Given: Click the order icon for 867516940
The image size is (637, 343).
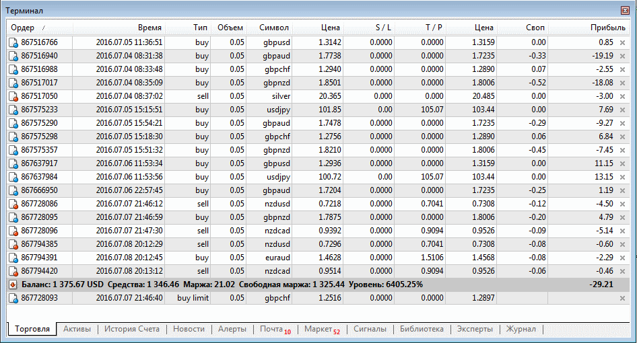Looking at the screenshot, I should [x=13, y=56].
